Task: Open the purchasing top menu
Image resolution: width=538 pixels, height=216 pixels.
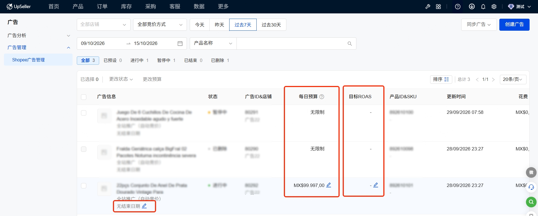Action: coord(151,6)
